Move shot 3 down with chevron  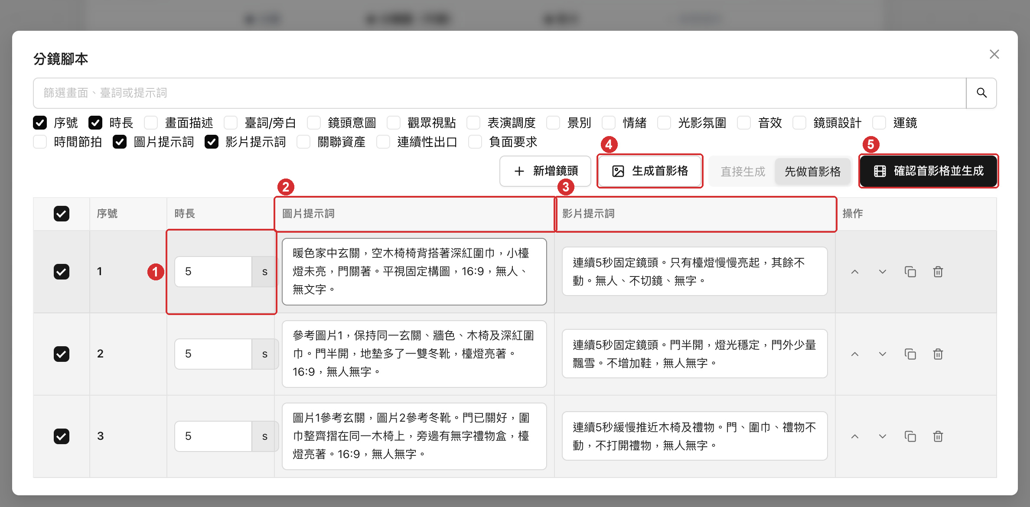click(x=883, y=436)
